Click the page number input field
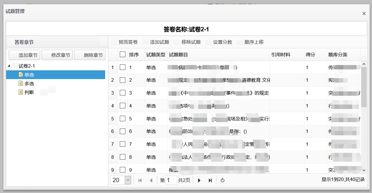The image size is (372, 193). pos(171,180)
